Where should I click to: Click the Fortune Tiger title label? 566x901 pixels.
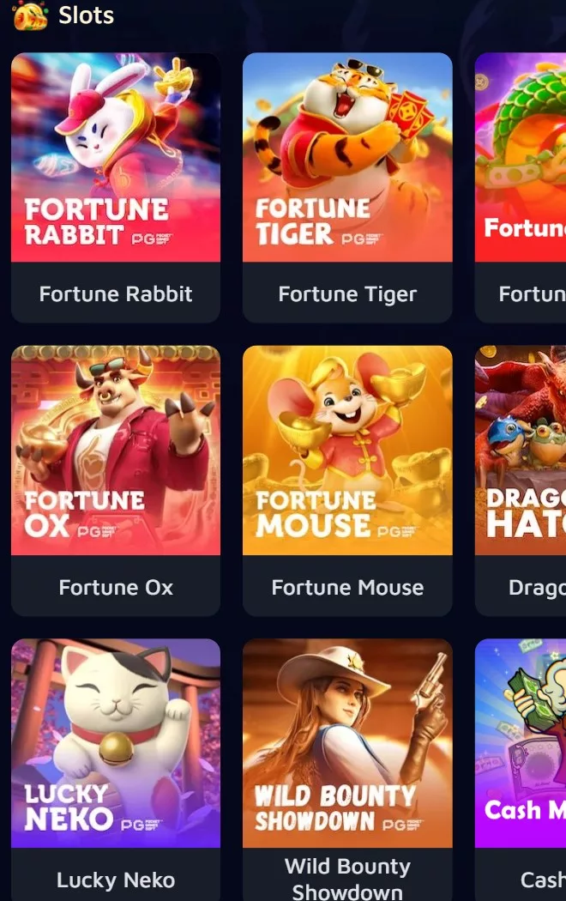[347, 295]
